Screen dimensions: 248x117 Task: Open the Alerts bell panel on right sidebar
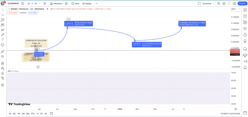click(x=245, y=68)
